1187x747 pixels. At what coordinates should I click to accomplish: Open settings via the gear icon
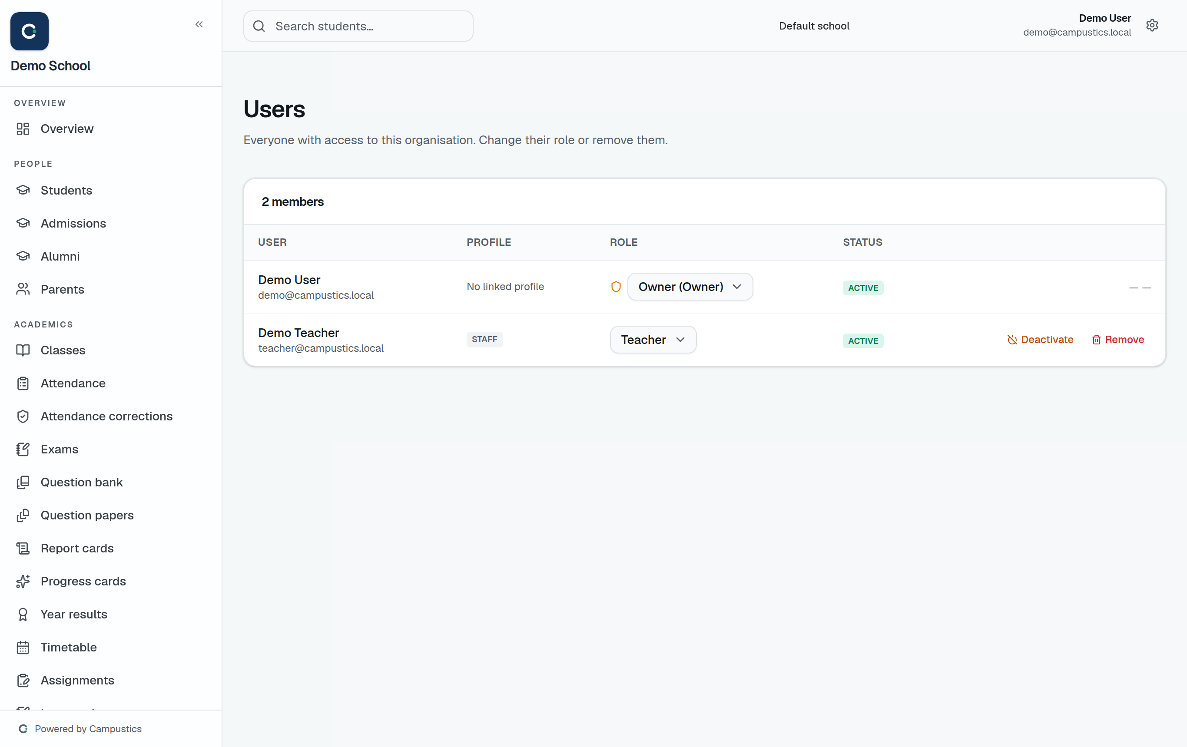click(x=1152, y=25)
